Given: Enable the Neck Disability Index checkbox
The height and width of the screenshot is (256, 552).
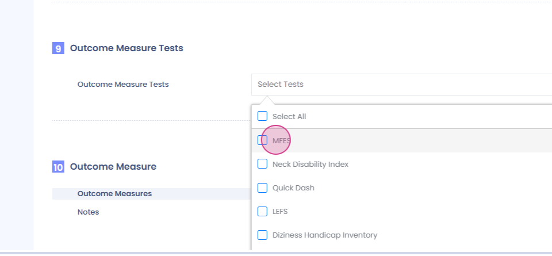Looking at the screenshot, I should pyautogui.click(x=262, y=164).
